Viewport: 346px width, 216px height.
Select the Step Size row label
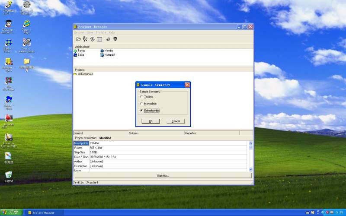click(81, 152)
